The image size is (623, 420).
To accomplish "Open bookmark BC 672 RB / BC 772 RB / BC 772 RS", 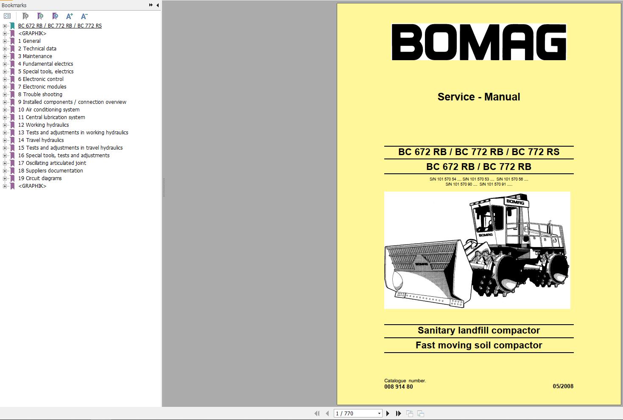I will tap(60, 26).
